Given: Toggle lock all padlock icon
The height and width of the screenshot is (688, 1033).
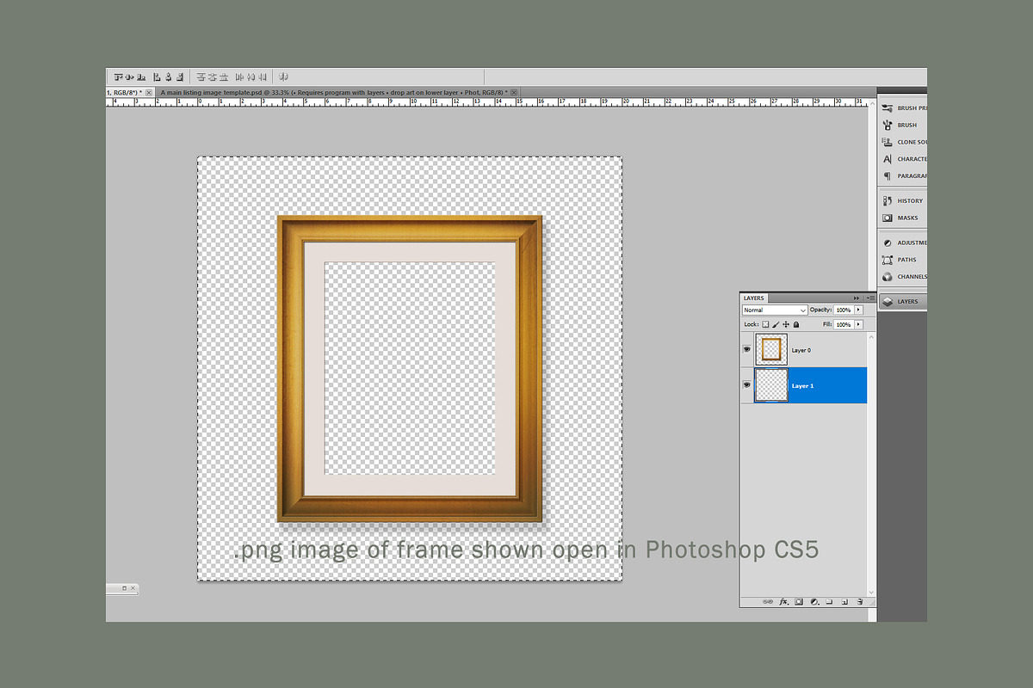Looking at the screenshot, I should (796, 324).
